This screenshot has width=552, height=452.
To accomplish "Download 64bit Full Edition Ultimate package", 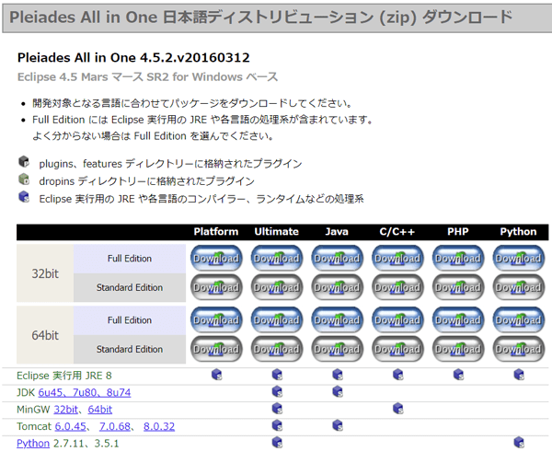I will (277, 319).
